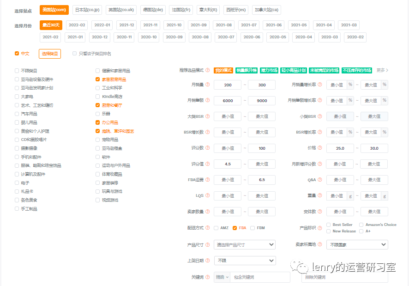The width and height of the screenshot is (409, 286).
Task: Click the 潜力市场 mode tag
Action: coord(269,70)
